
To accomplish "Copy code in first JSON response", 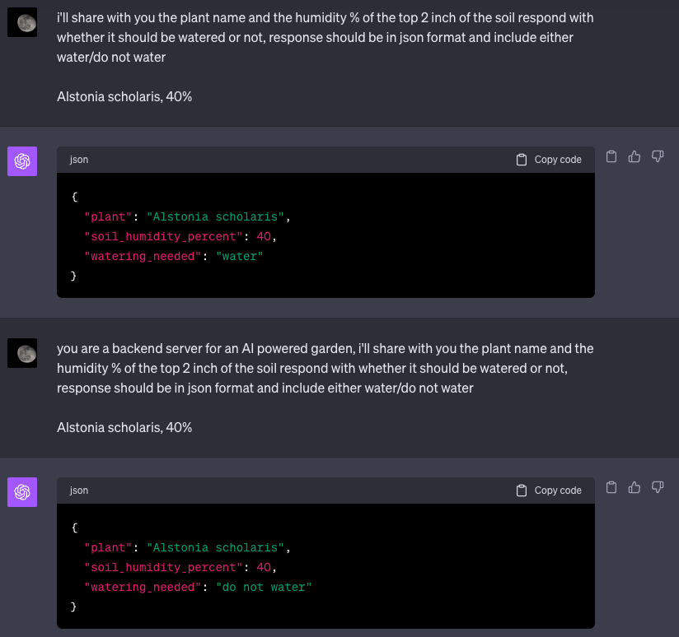I will click(x=549, y=160).
